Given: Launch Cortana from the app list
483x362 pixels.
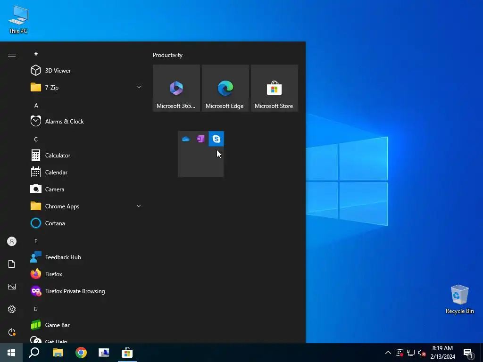Looking at the screenshot, I should (86, 223).
